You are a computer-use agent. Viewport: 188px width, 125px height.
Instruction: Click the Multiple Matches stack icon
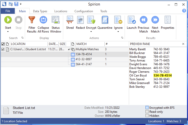pyautogui.click(x=73, y=49)
